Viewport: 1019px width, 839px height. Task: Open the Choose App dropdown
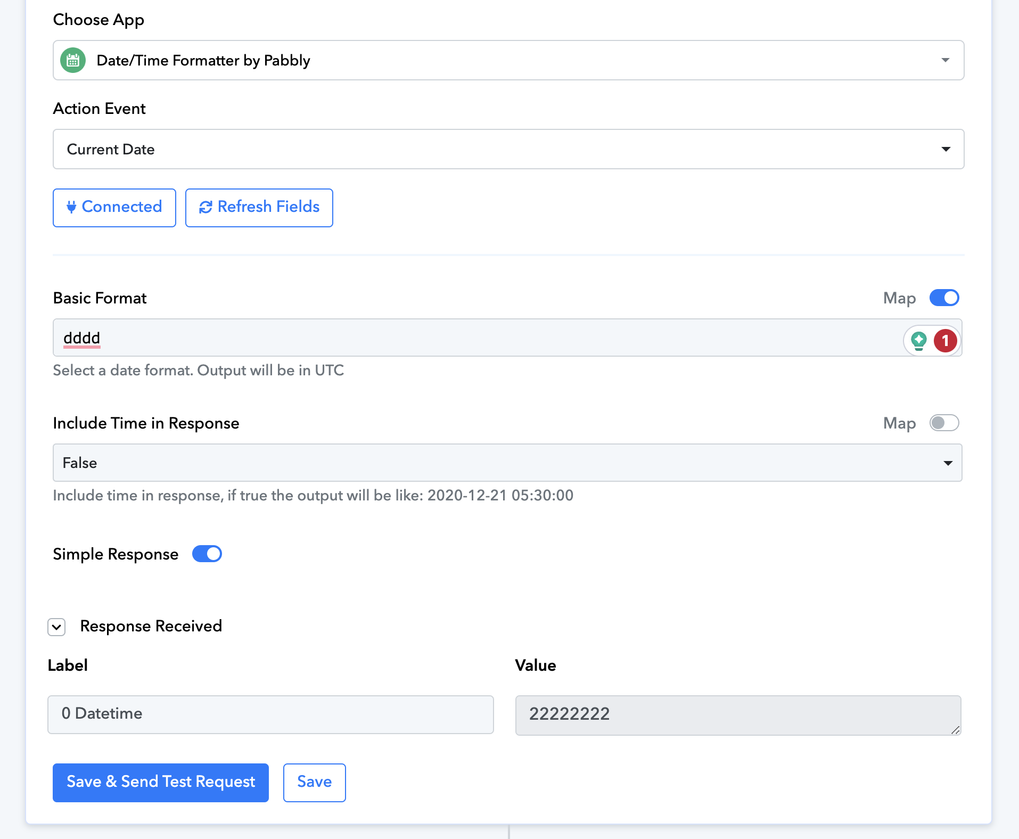[508, 60]
